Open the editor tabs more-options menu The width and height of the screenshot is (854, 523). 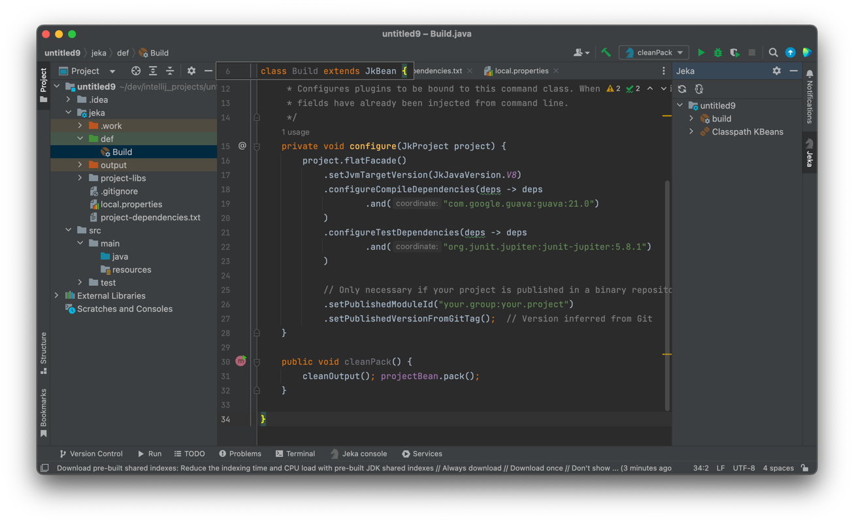tap(664, 71)
